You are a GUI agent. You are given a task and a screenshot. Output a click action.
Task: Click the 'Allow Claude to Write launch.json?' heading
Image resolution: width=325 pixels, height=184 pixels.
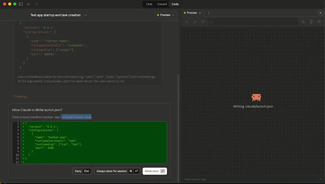37,110
